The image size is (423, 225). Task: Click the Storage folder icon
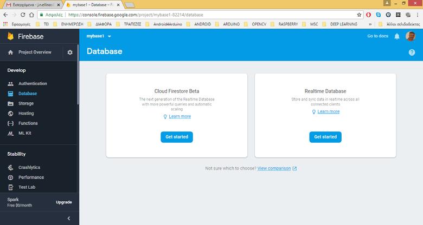pos(10,104)
